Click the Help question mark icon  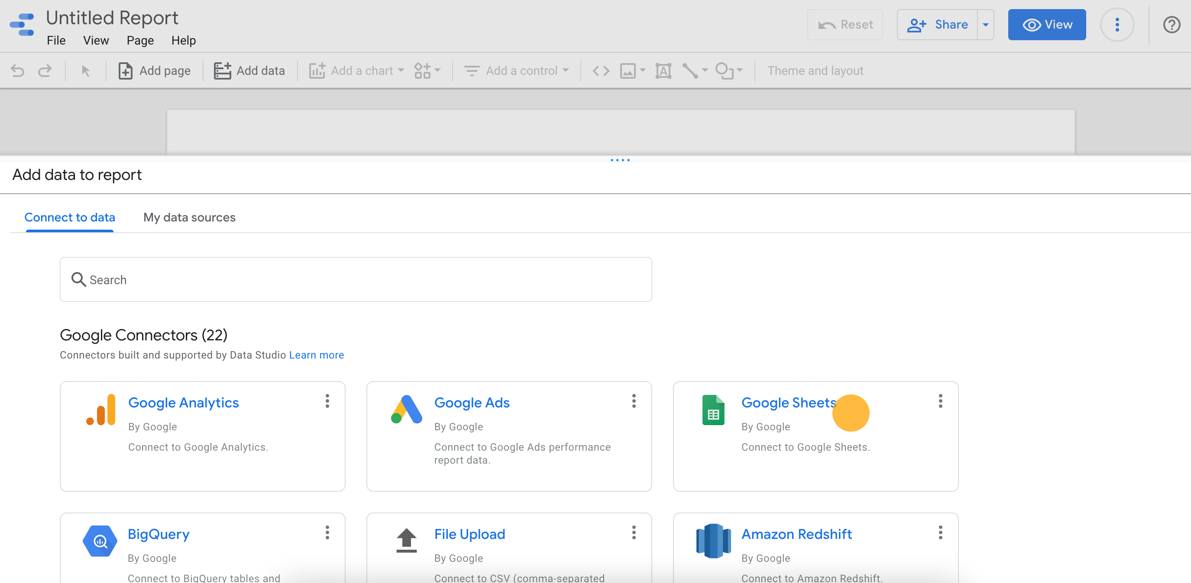tap(1172, 25)
